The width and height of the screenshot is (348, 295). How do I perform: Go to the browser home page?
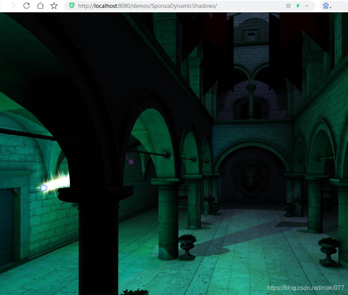point(40,6)
